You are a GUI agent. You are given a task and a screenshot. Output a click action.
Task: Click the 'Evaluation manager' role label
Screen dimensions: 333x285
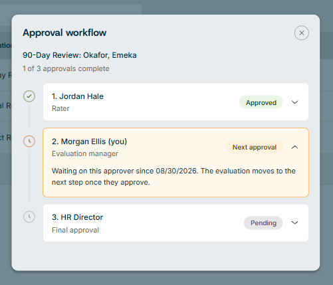pos(85,153)
